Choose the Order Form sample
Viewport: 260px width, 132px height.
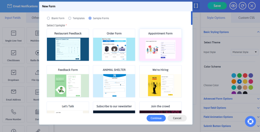114,45
